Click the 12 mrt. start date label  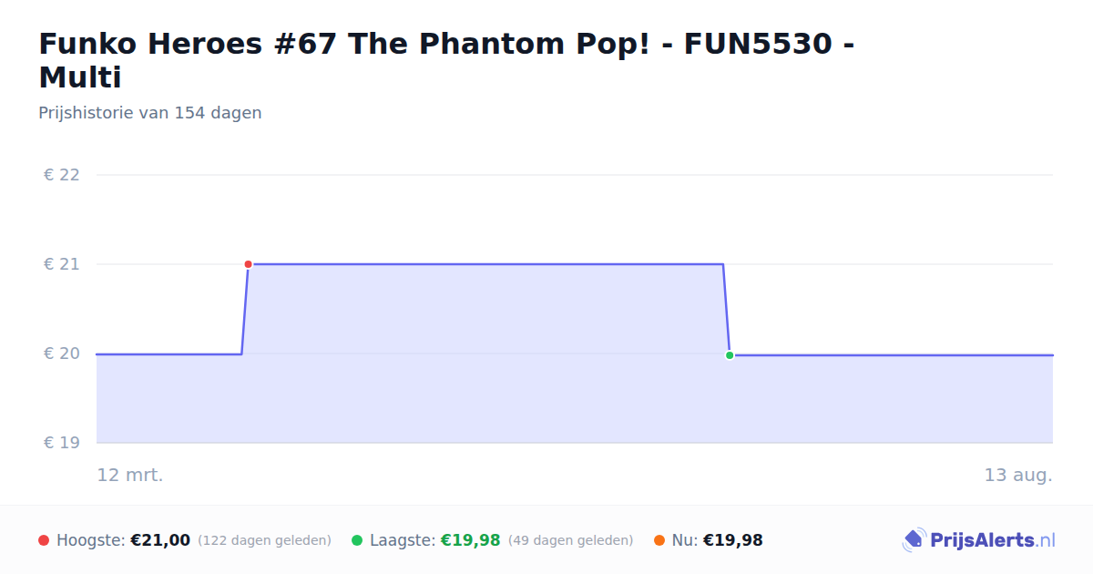[130, 475]
